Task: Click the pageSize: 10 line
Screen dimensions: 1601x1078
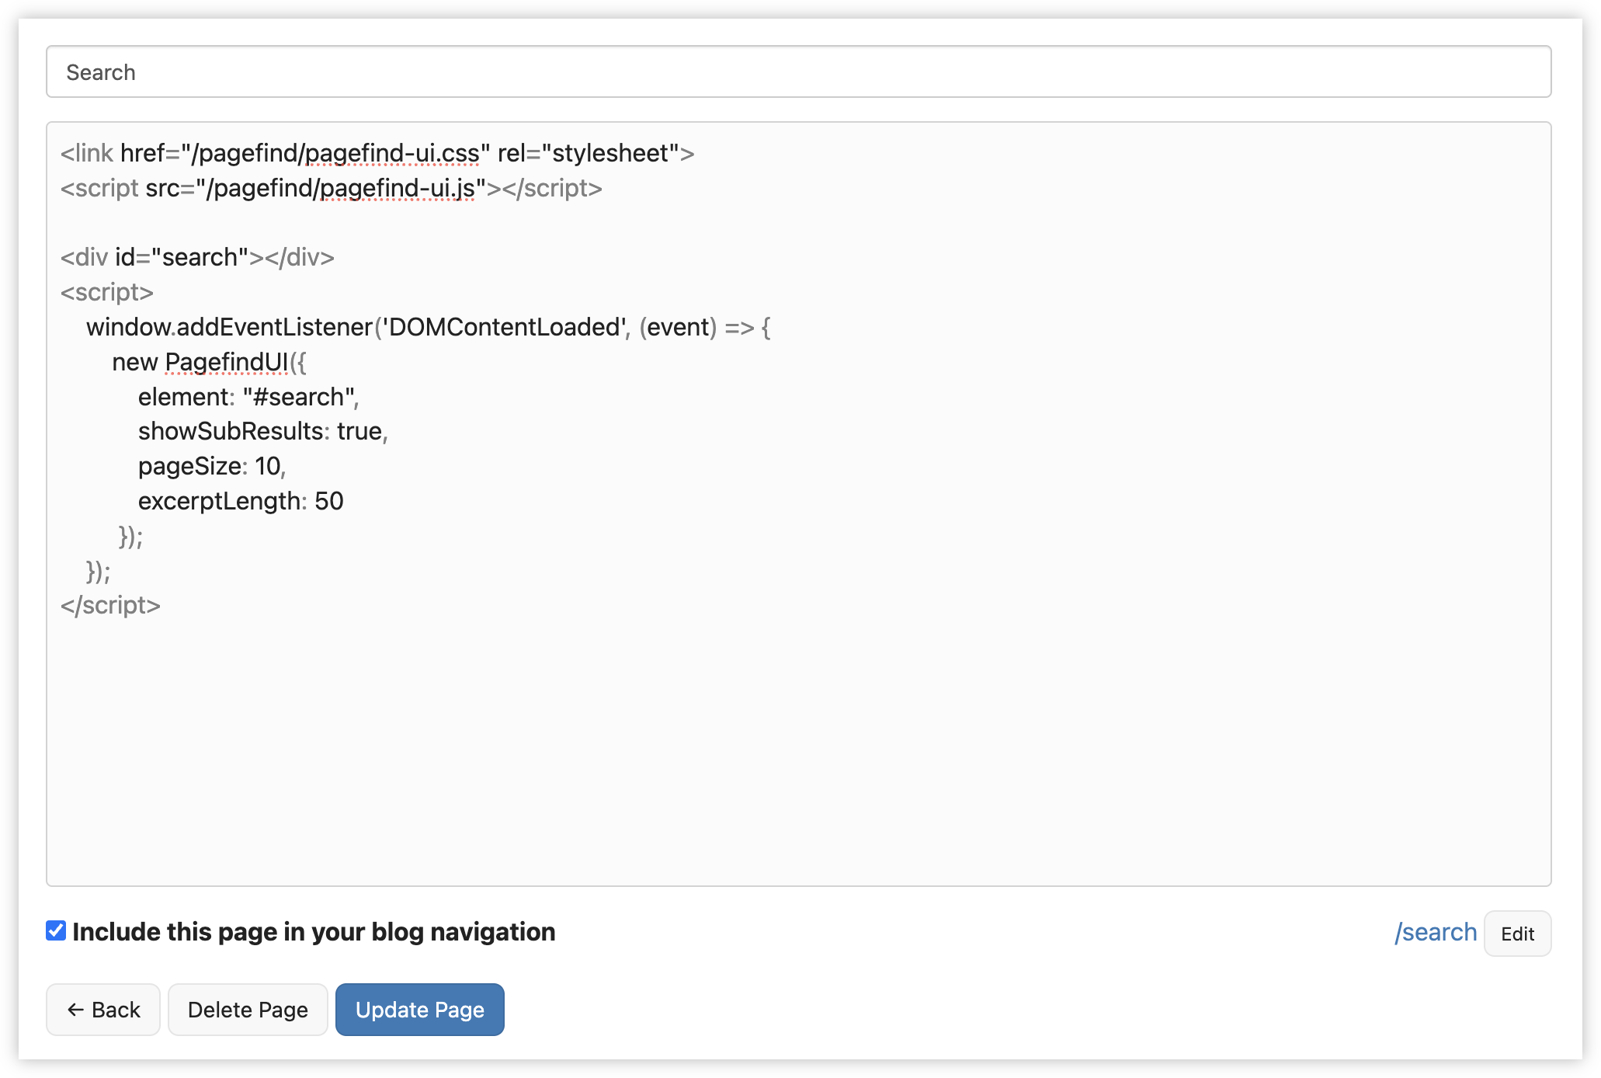Action: (211, 465)
